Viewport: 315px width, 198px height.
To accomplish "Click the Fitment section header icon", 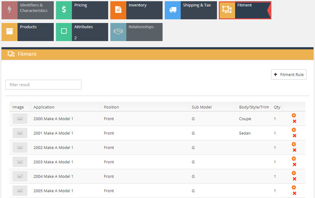I will (11, 54).
